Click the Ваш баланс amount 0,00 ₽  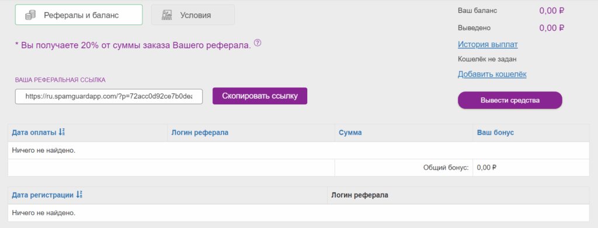point(551,10)
